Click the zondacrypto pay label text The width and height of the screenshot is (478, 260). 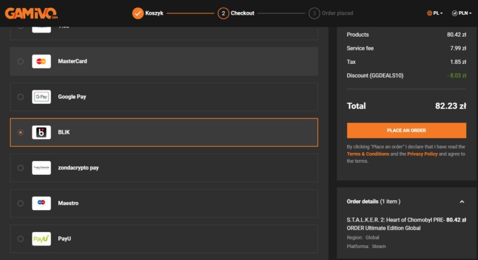tap(78, 168)
